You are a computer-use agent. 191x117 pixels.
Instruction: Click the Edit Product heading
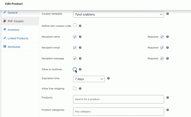(x=14, y=4)
